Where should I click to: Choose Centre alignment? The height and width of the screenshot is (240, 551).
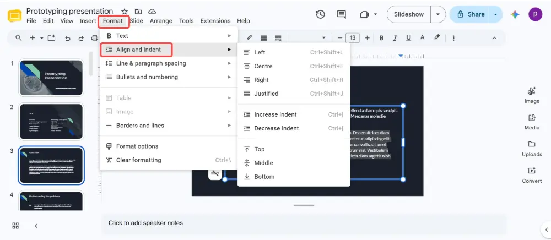point(294,66)
